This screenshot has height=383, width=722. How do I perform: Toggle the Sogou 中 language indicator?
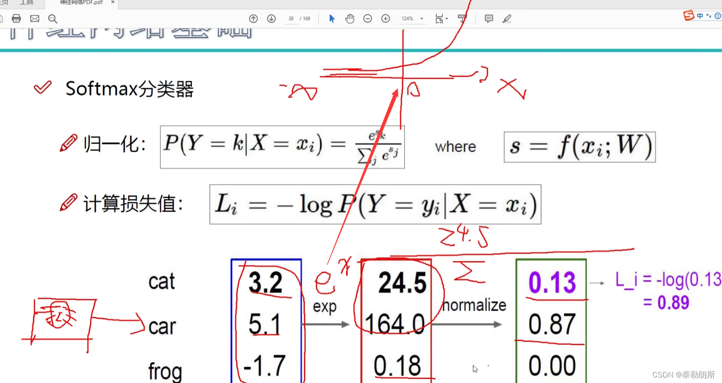pyautogui.click(x=700, y=16)
